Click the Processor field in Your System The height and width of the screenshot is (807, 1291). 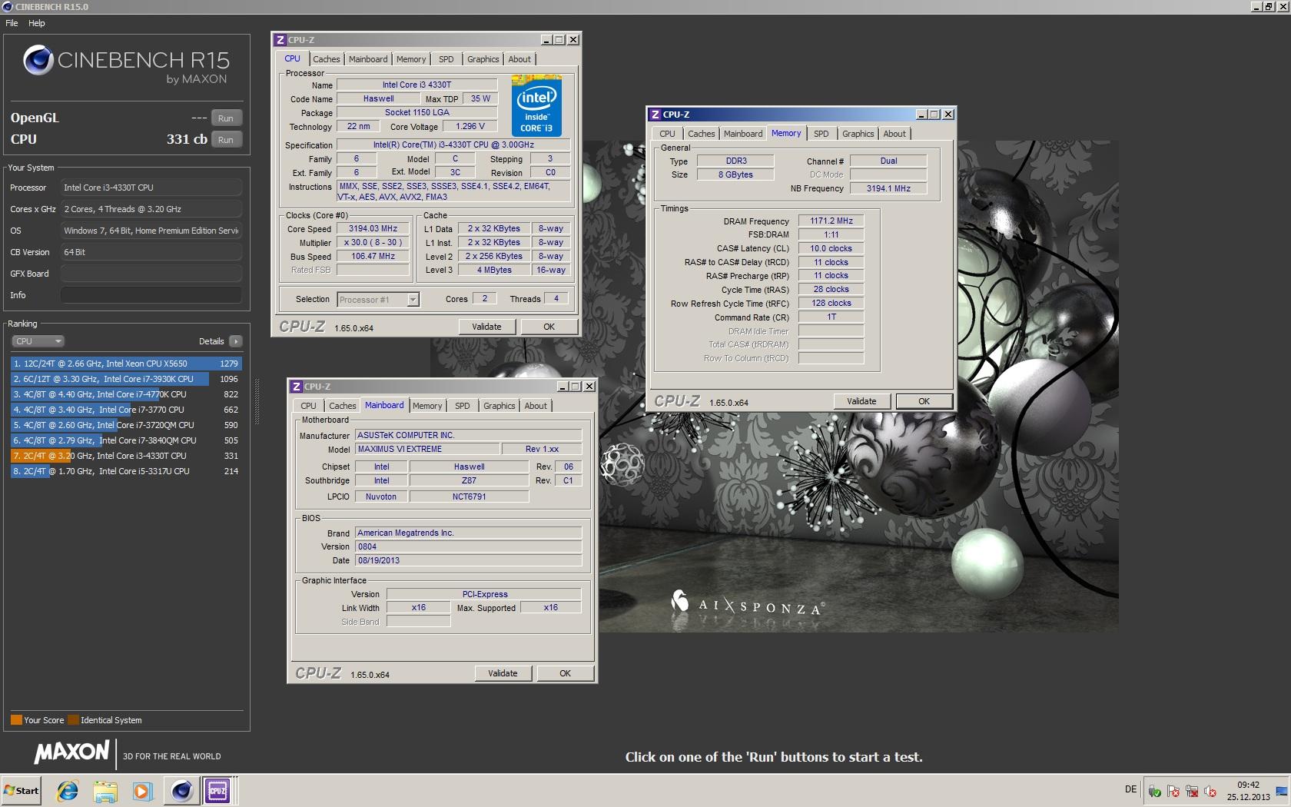pyautogui.click(x=151, y=188)
